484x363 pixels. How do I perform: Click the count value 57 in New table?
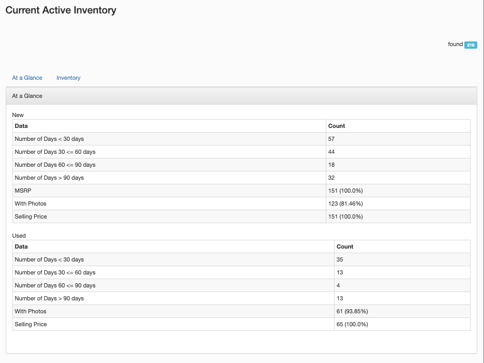coord(331,139)
